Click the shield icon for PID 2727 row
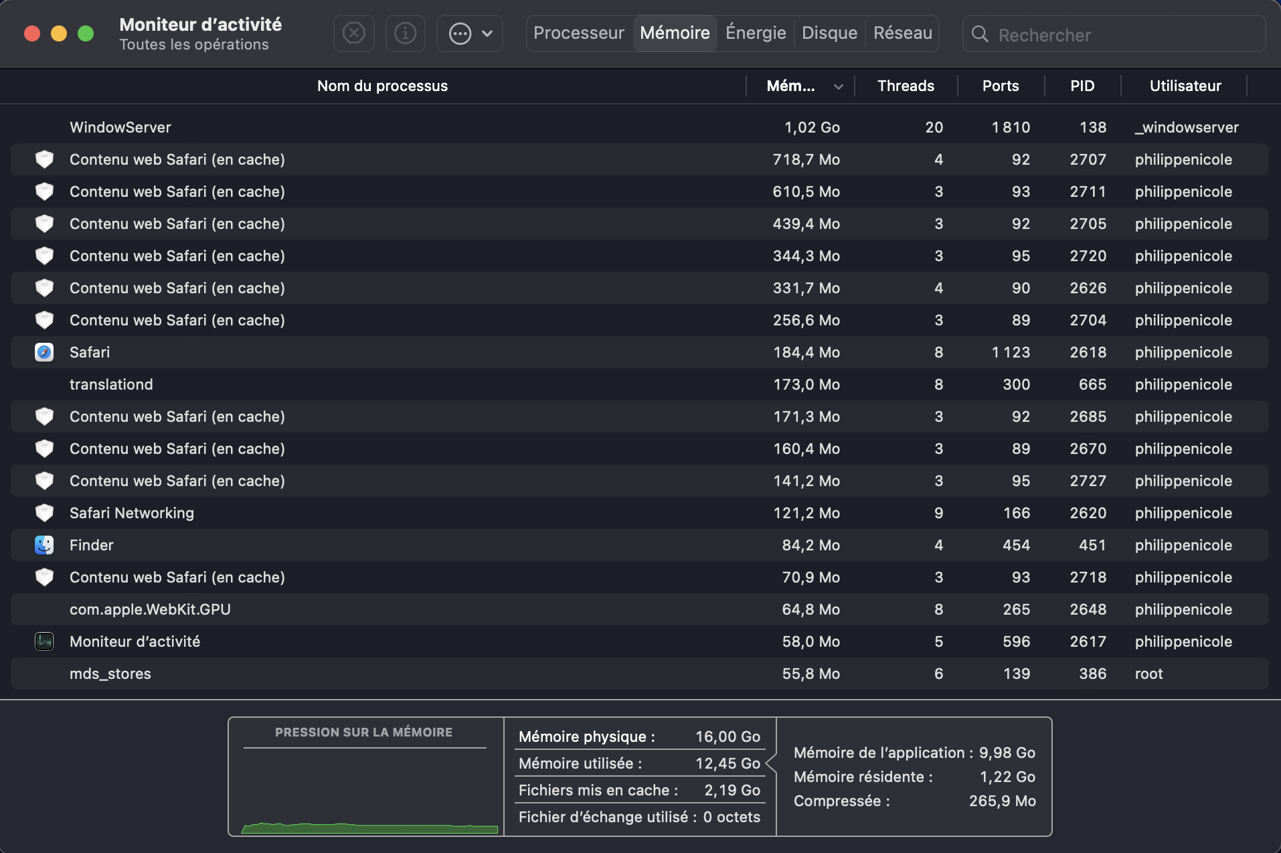Image resolution: width=1281 pixels, height=853 pixels. click(x=44, y=481)
